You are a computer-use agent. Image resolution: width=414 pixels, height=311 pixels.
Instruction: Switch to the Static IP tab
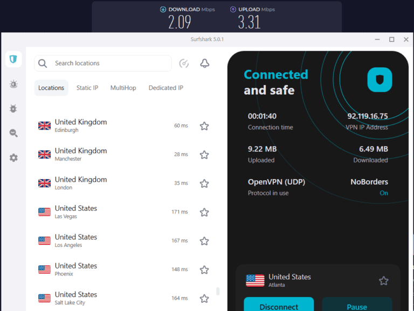[x=87, y=88]
